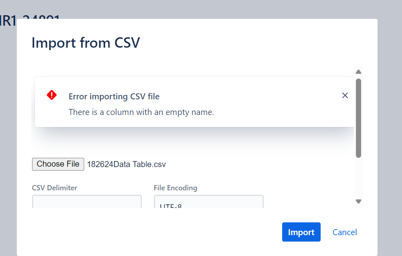
Task: Click the scrollbar up arrow
Action: pos(358,72)
